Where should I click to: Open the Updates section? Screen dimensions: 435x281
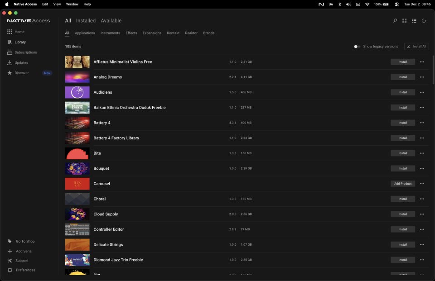[x=22, y=62]
